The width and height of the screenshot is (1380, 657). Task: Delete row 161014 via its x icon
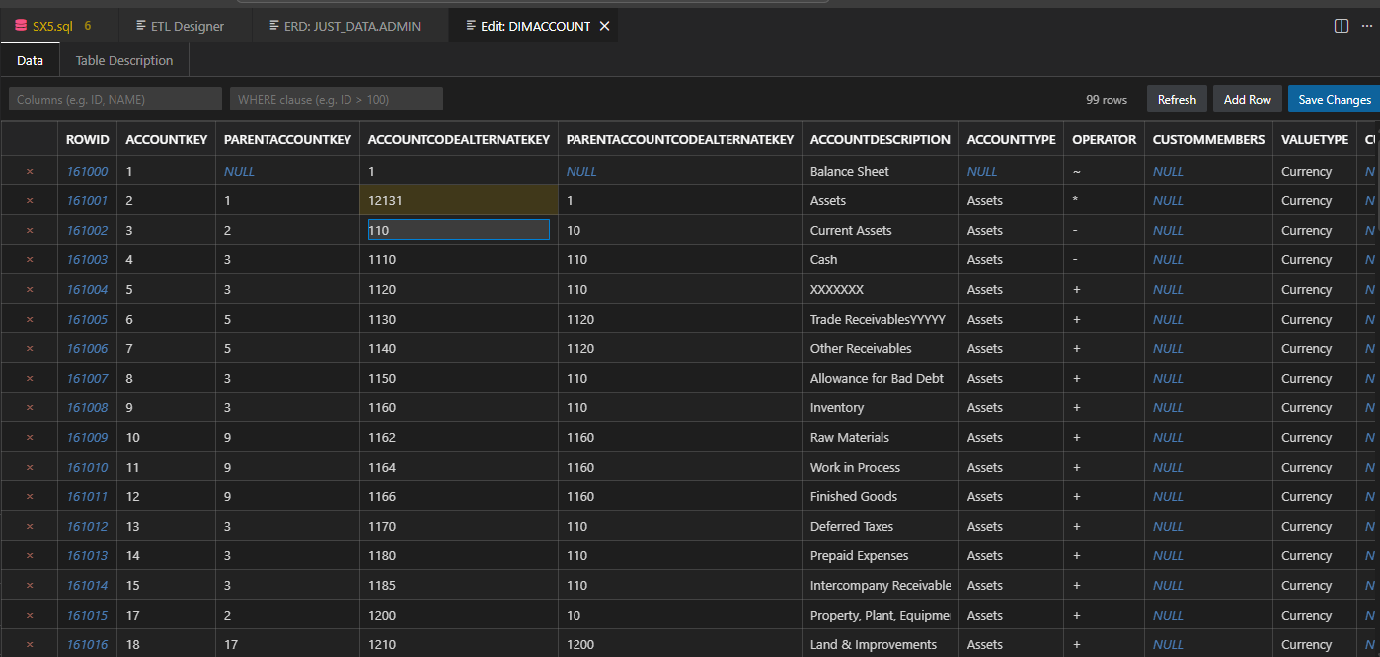coord(30,585)
